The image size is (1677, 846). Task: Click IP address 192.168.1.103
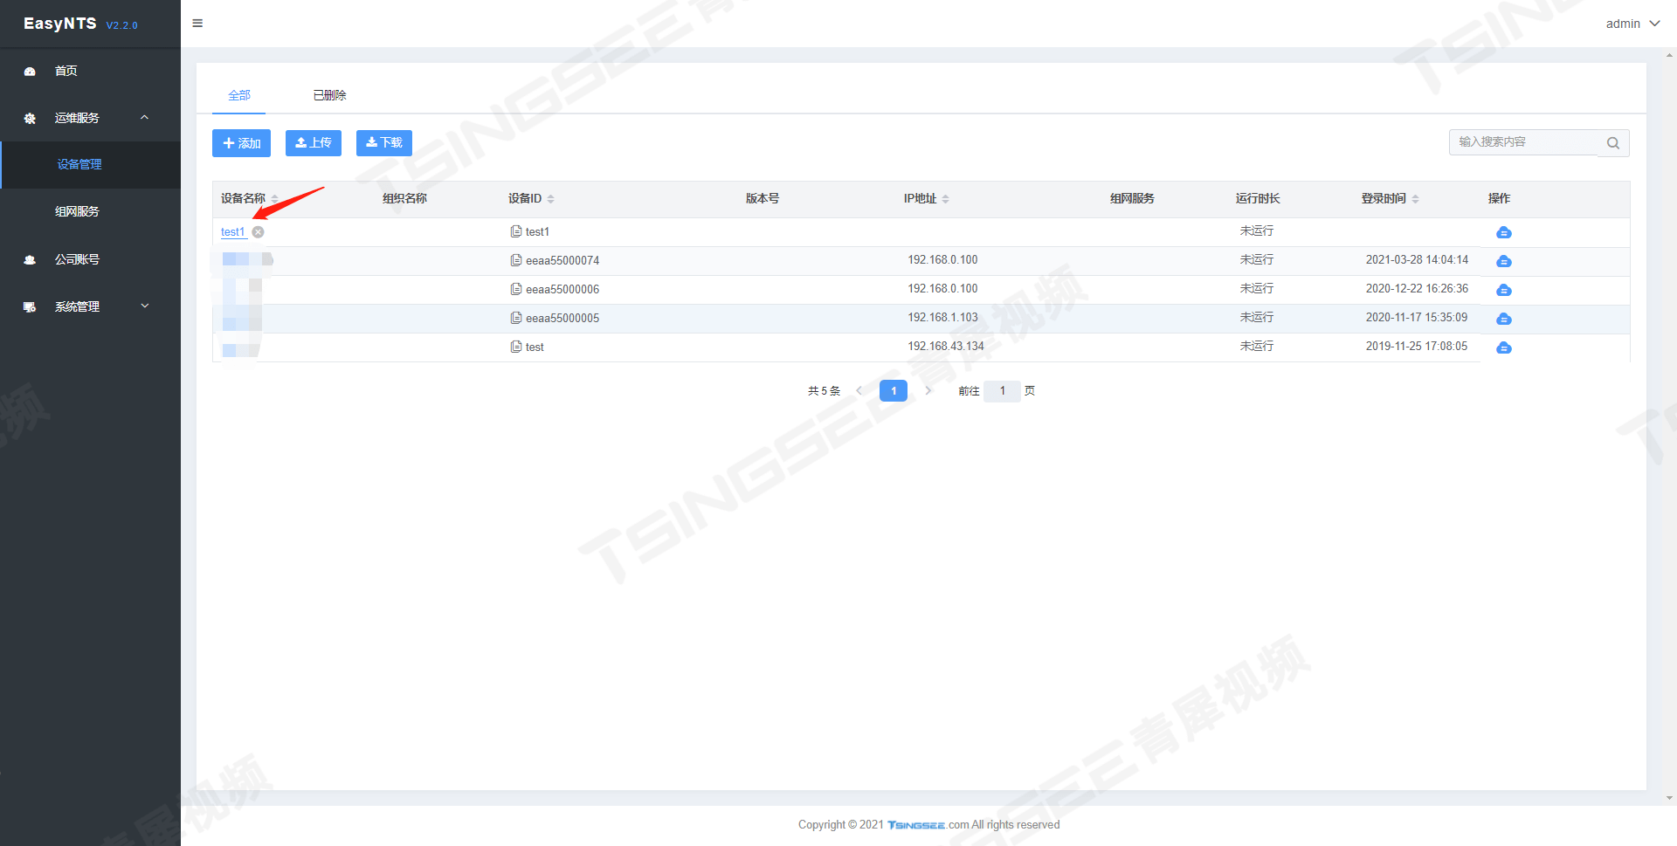pos(942,318)
